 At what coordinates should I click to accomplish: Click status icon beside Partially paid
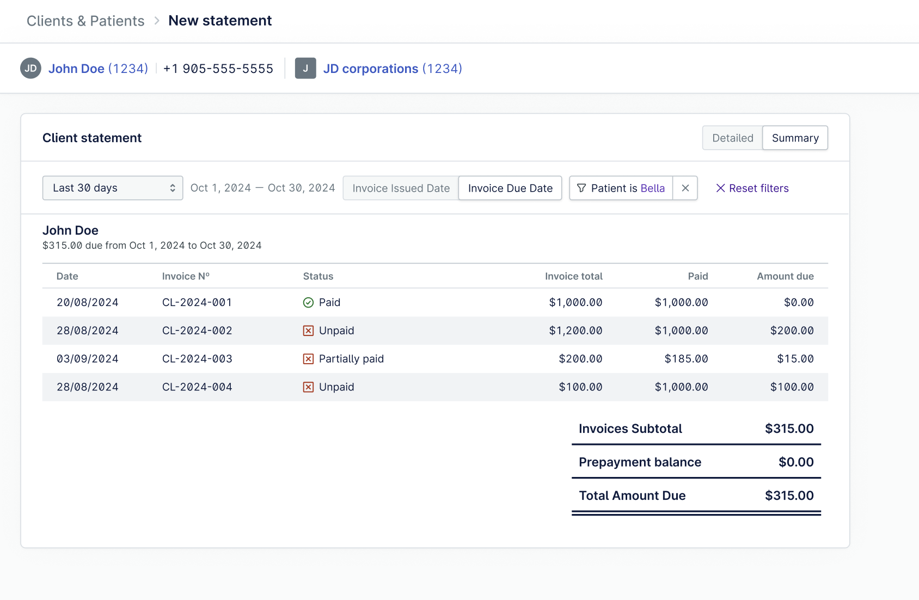tap(308, 359)
